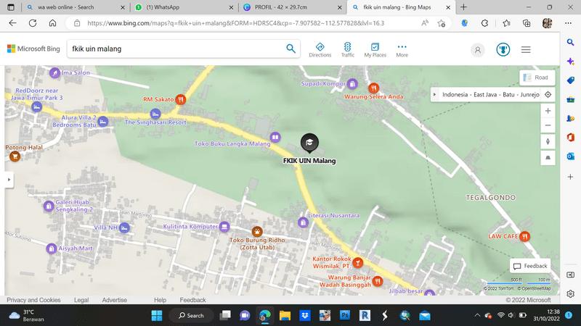Select Galeri Hijab Sengkaling 2 marker
Screen dimensions: 581x326
click(x=49, y=206)
